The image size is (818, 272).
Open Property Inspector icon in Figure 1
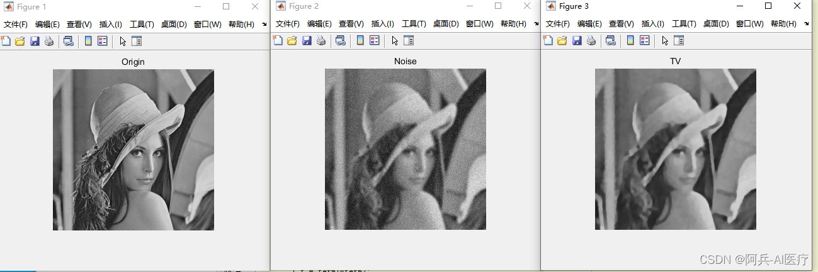point(136,42)
